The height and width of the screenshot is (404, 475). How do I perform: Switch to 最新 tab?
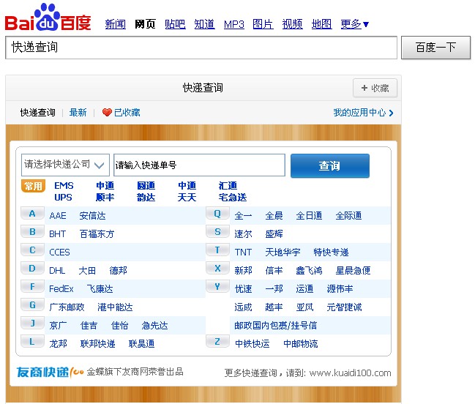click(78, 113)
